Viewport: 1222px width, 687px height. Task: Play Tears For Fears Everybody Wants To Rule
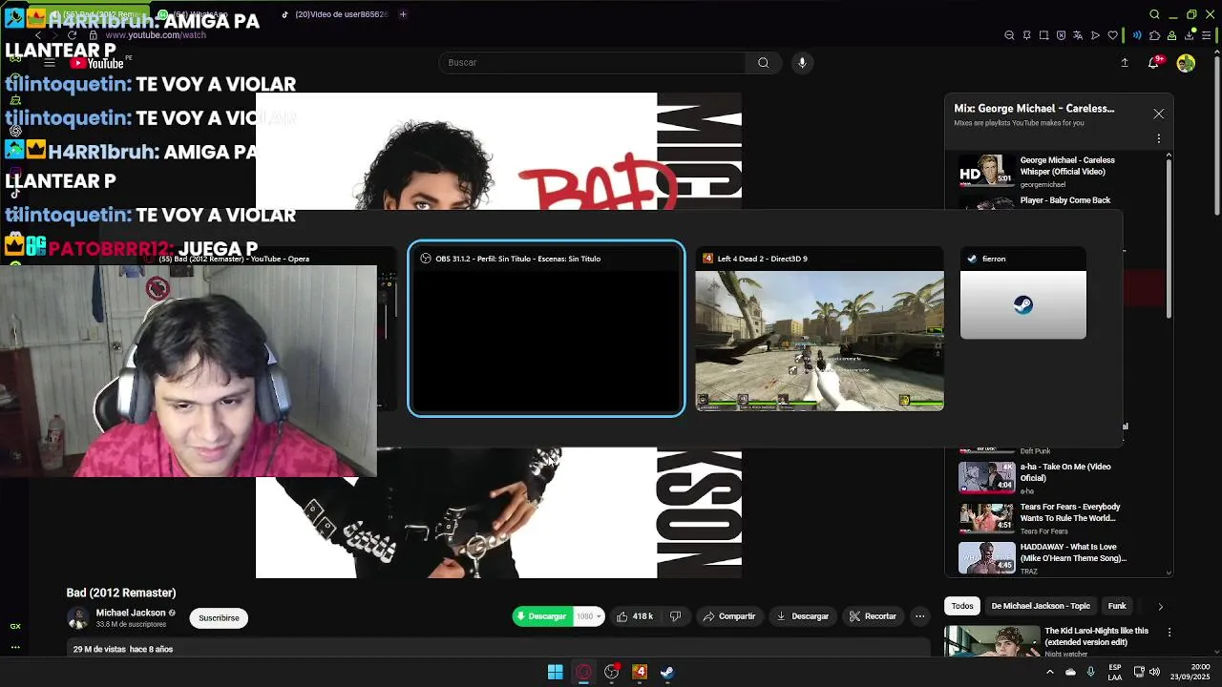1060,518
